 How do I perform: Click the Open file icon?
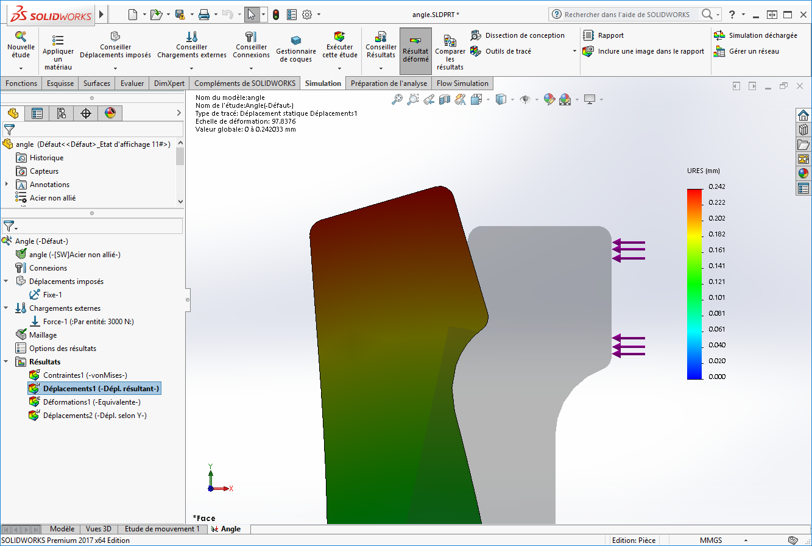pyautogui.click(x=156, y=15)
